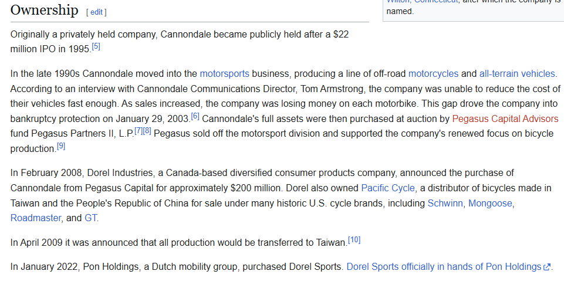Click the Pegasus Capital Advisors red link
The height and width of the screenshot is (281, 564).
click(505, 119)
